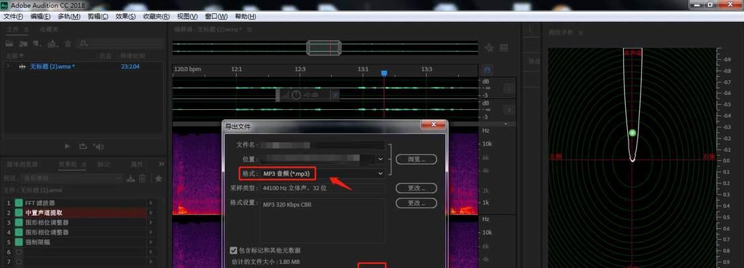Open the 收藏夹(R) menu
This screenshot has height=268, width=744.
pos(156,16)
